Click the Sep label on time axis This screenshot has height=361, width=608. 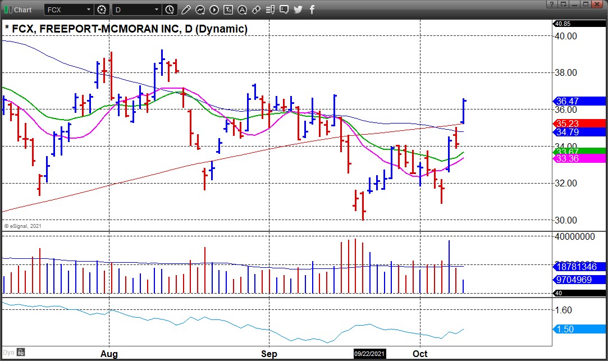coord(269,354)
